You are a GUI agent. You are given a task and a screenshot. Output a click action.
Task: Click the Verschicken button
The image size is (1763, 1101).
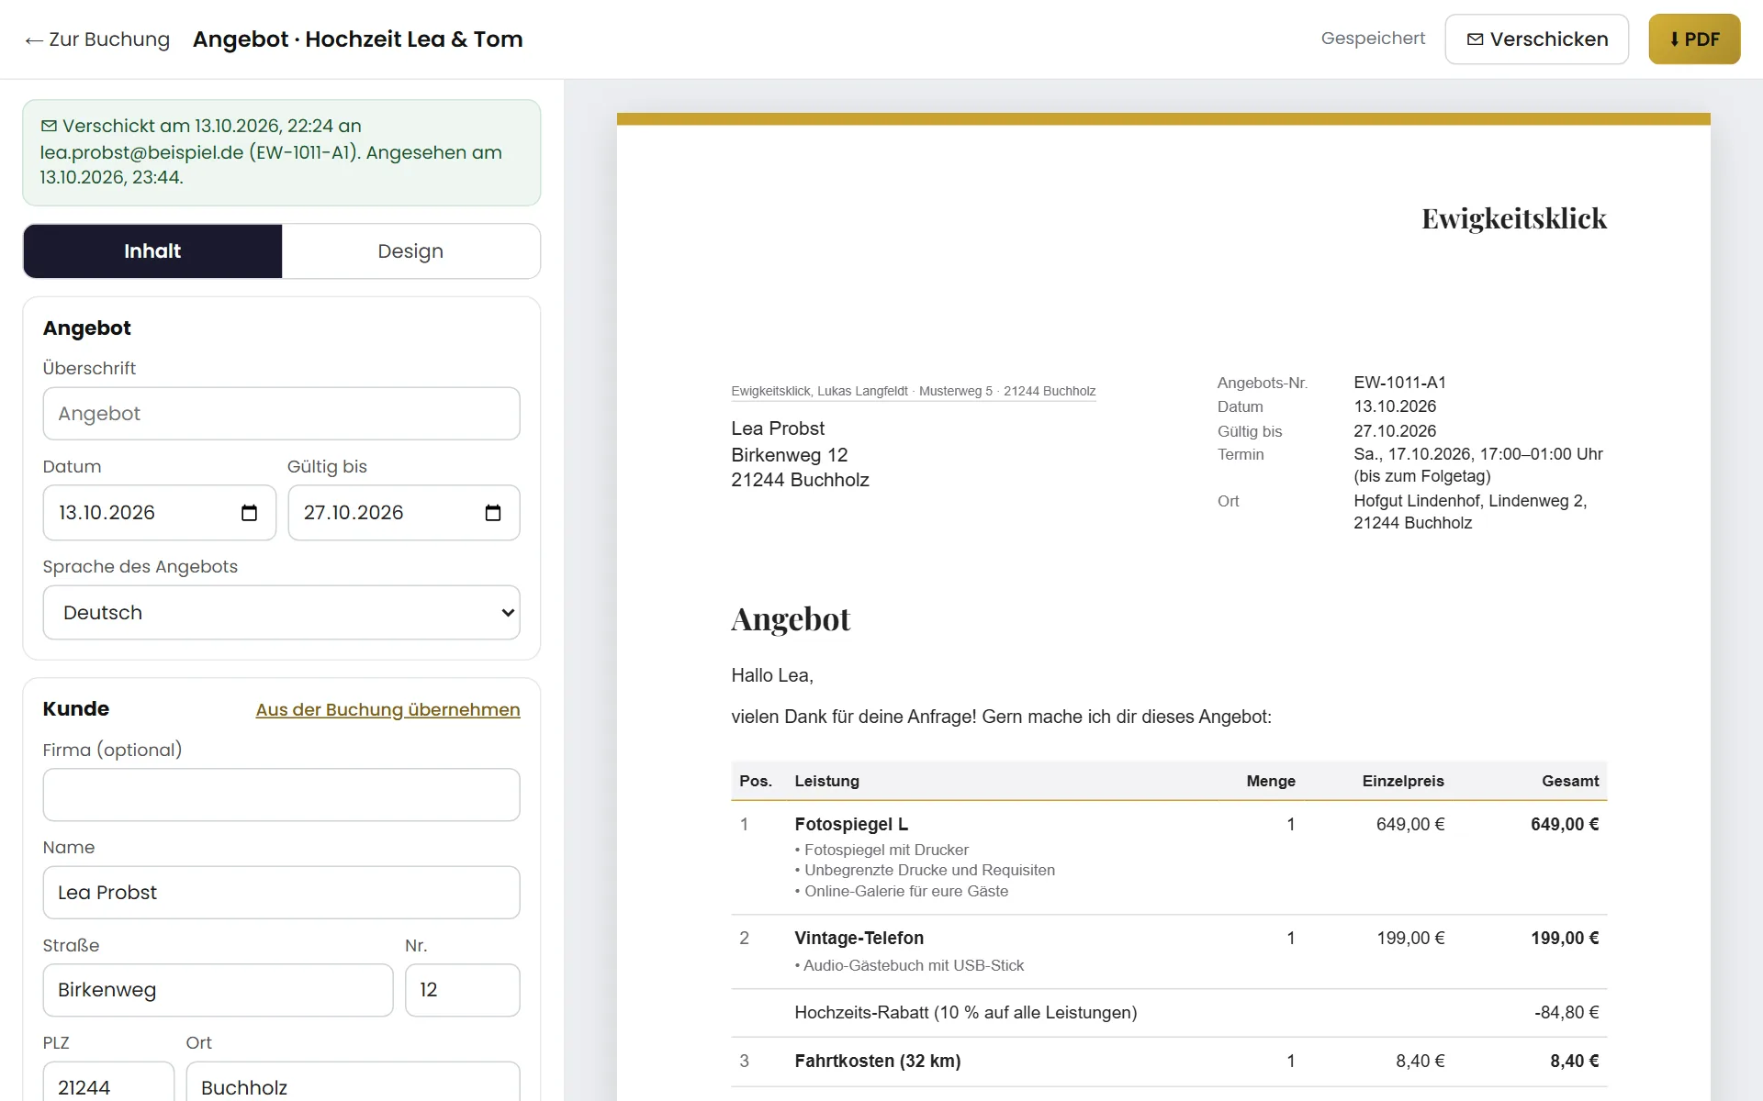pyautogui.click(x=1536, y=39)
